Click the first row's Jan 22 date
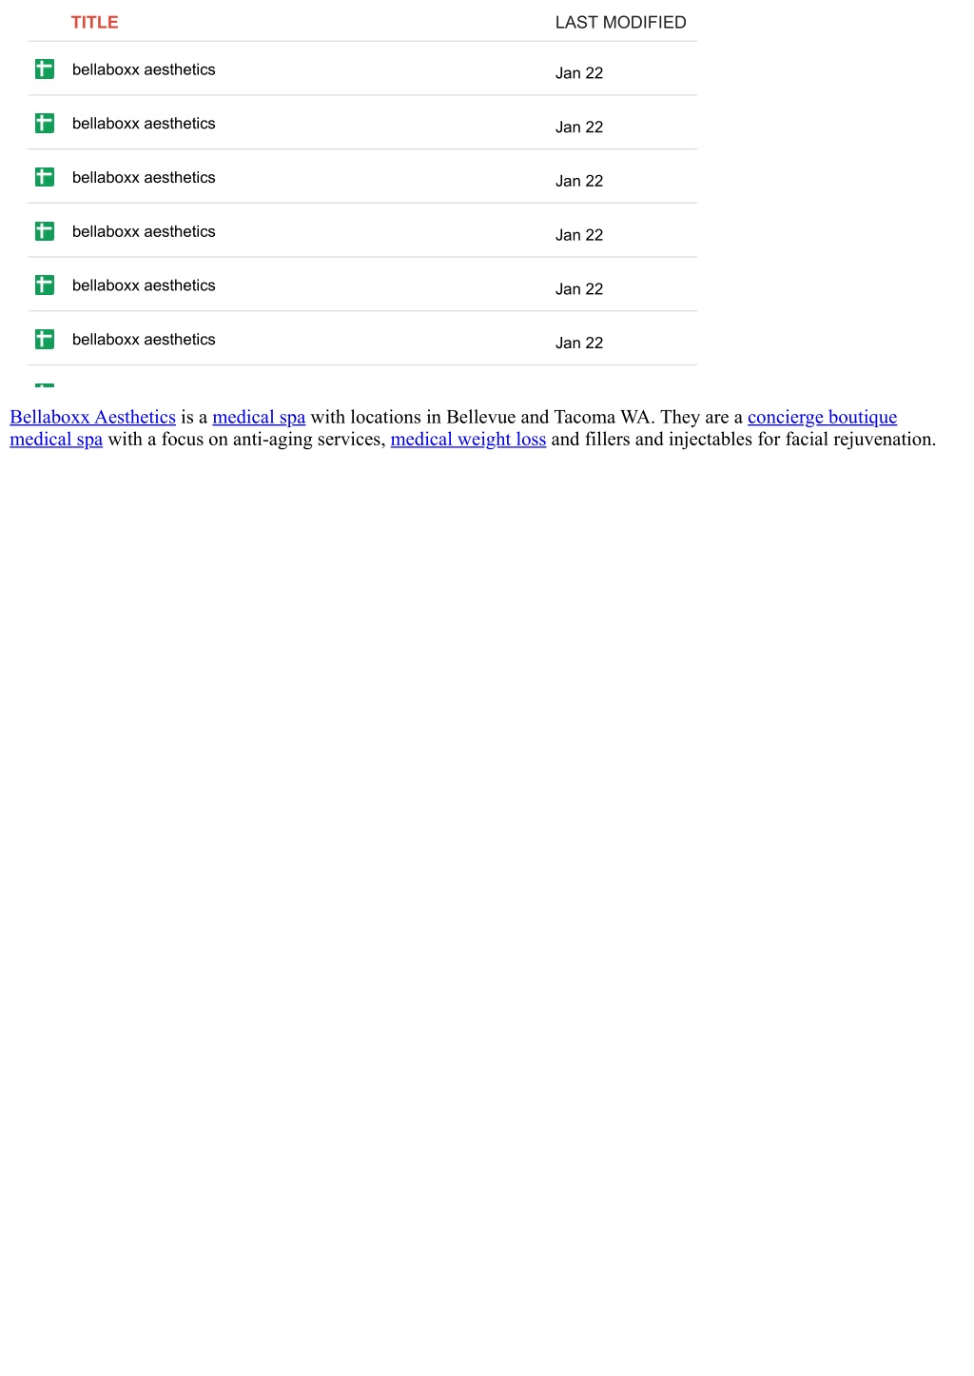This screenshot has height=1376, width=974. click(579, 73)
